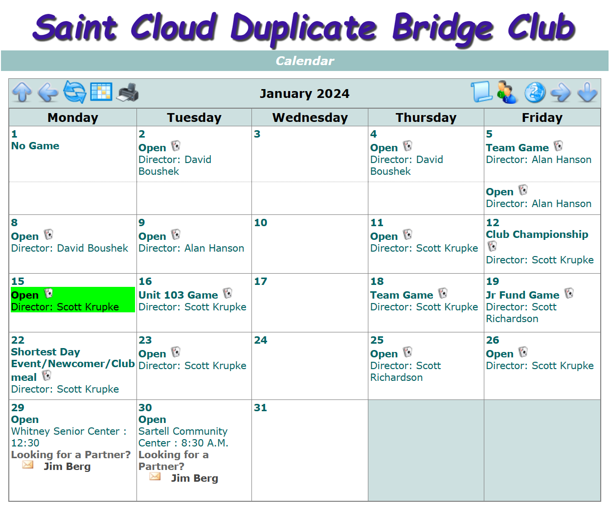611x515 pixels.
Task: Click the date number 31
Action: [261, 408]
